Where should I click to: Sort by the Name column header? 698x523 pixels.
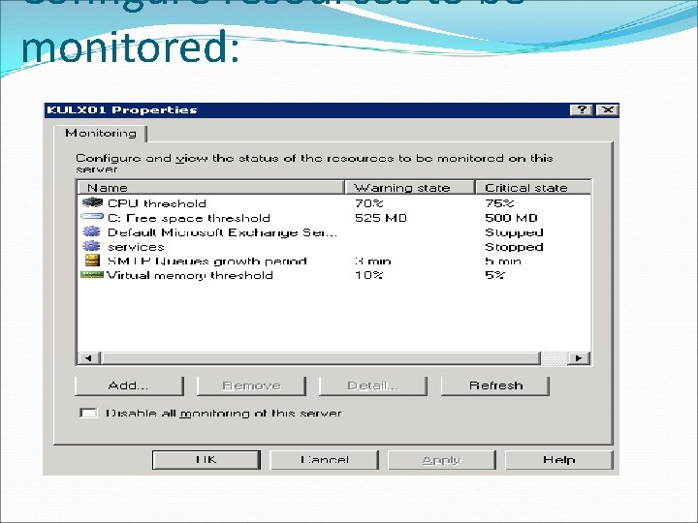click(x=211, y=187)
